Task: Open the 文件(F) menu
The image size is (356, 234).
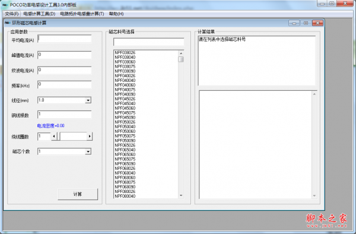Action: click(x=12, y=14)
